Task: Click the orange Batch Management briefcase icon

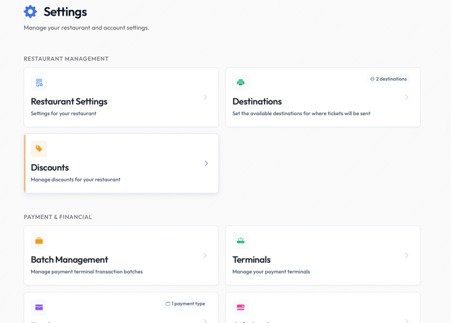Action: (39, 241)
